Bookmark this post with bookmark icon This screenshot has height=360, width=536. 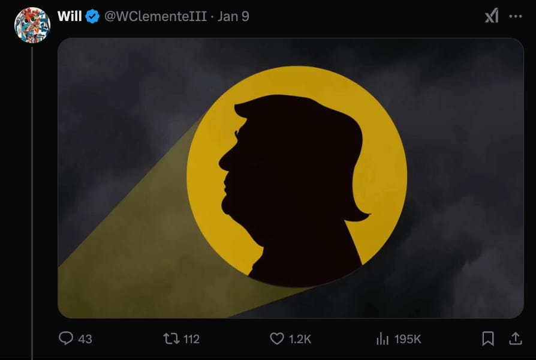488,338
